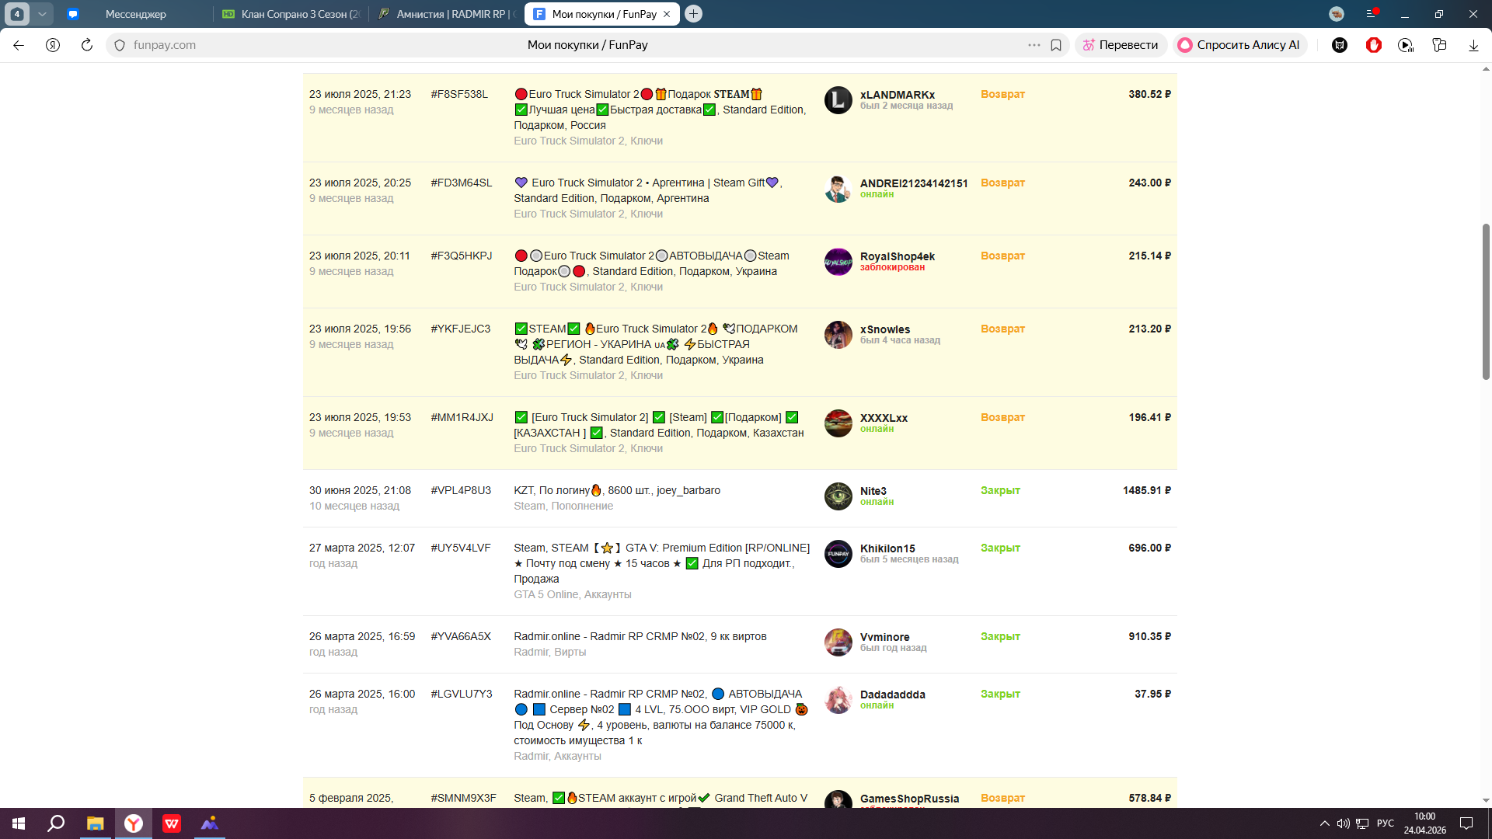Open Windows taskbar search
Viewport: 1492px width, 839px height.
(x=56, y=823)
